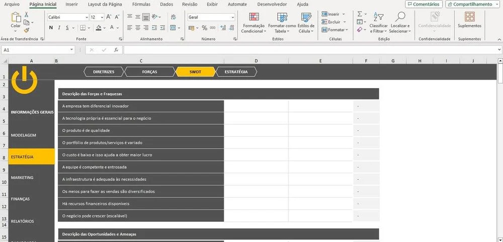Click the Fill down icon
This screenshot has height=242, width=503.
(360, 22)
